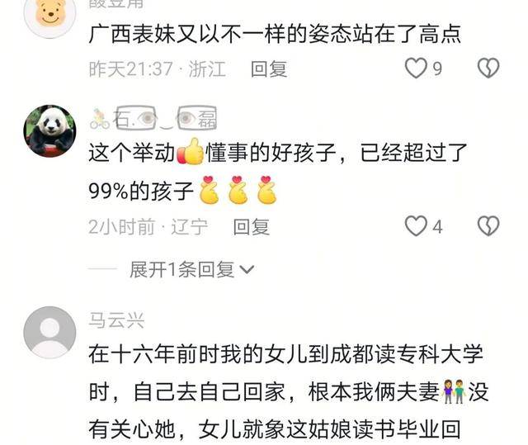Reply to the 辽宁 comment with 回复
This screenshot has height=445, width=528.
[x=251, y=227]
